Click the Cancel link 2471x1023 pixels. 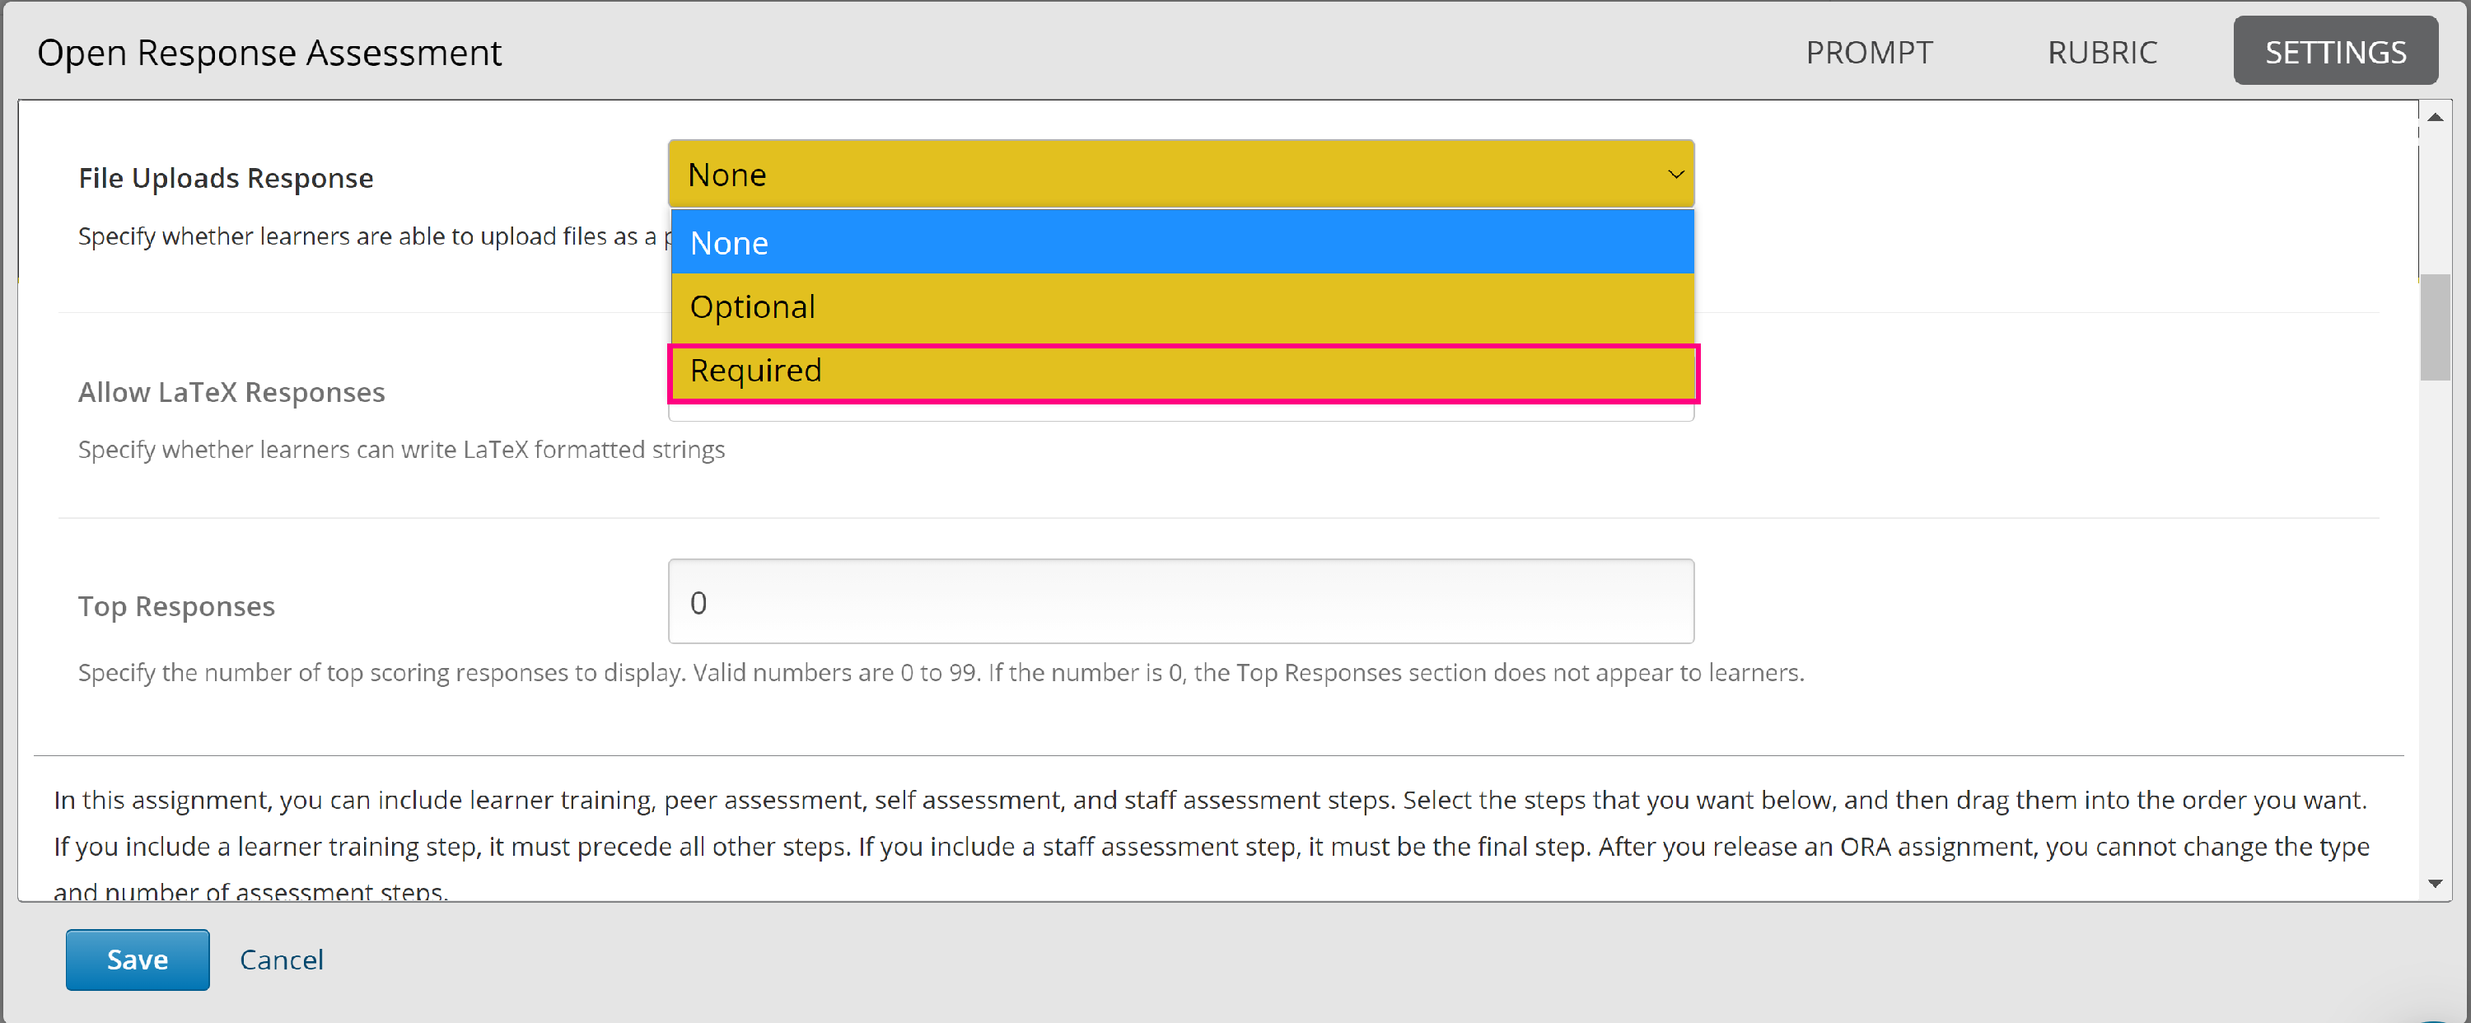281,960
